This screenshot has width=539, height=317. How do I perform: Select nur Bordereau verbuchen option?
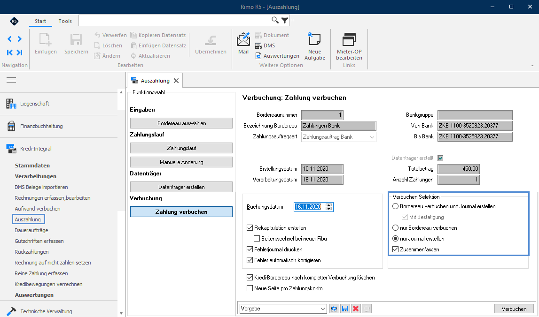pyautogui.click(x=395, y=228)
